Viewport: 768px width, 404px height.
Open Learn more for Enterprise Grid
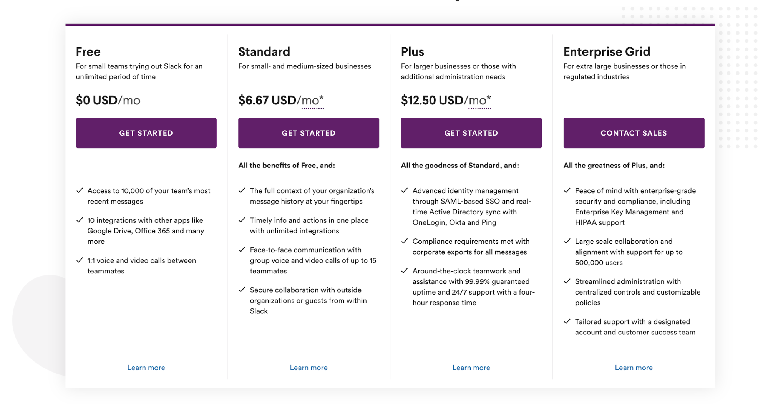(x=634, y=368)
